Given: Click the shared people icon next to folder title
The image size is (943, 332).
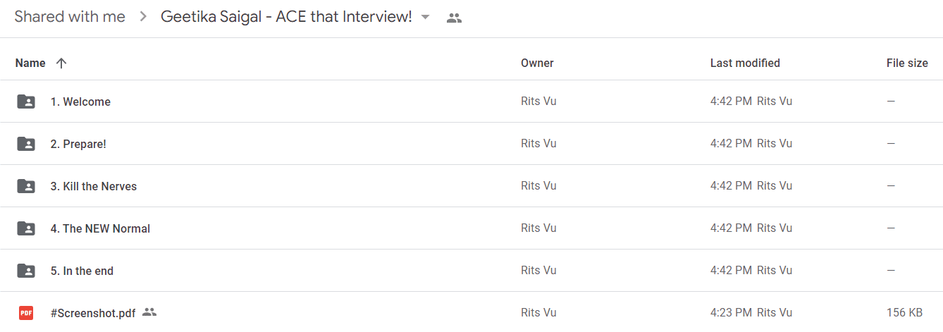Looking at the screenshot, I should point(455,18).
